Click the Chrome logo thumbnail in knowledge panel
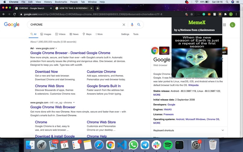 pyautogui.click(x=155, y=51)
